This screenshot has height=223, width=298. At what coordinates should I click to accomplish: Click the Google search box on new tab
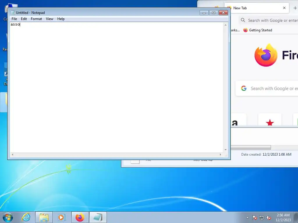267,88
